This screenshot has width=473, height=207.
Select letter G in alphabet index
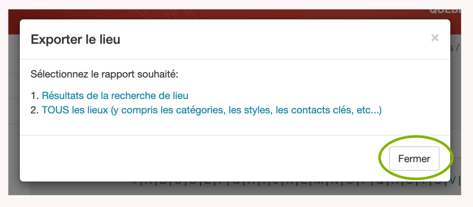[236, 181]
